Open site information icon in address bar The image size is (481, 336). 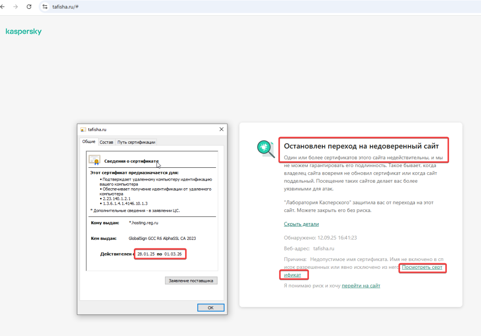(45, 7)
